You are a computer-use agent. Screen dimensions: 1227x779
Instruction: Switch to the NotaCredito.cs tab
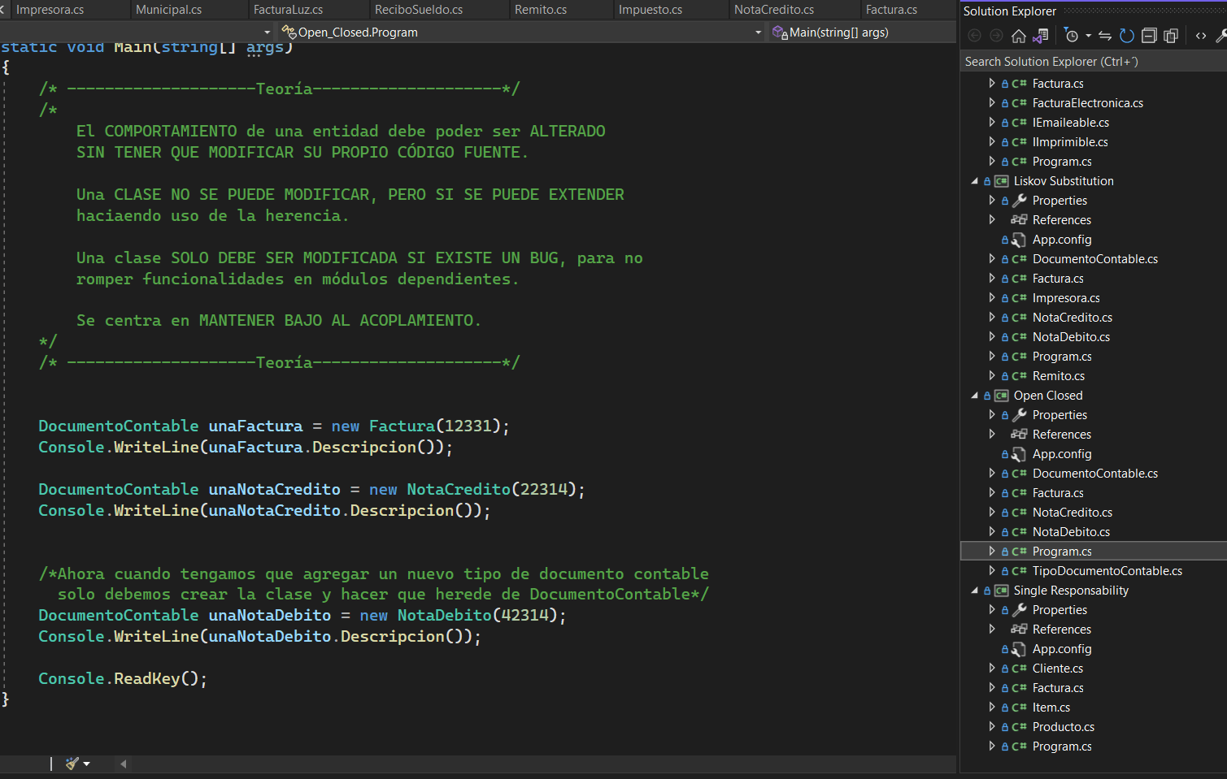click(773, 10)
